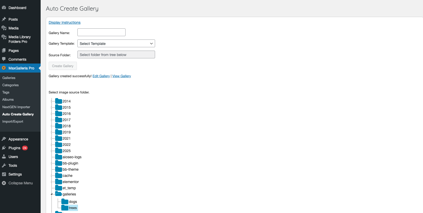Image resolution: width=423 pixels, height=213 pixels.
Task: Open the View Gallery link
Action: pos(121,76)
